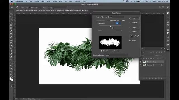Select the Path Selection tool
179x100 pixels.
pos(11,63)
